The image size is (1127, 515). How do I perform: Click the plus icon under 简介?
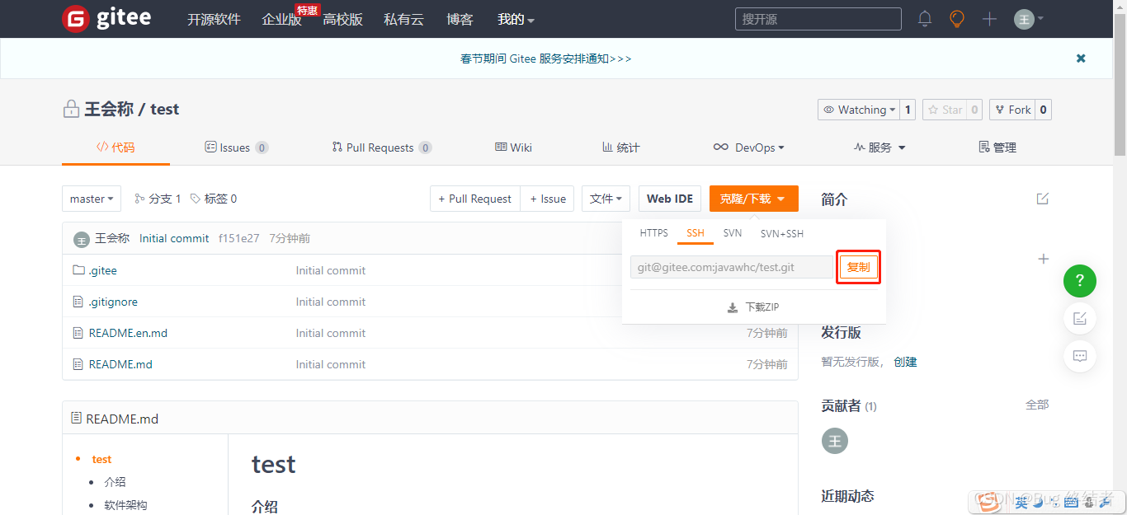(x=1043, y=259)
